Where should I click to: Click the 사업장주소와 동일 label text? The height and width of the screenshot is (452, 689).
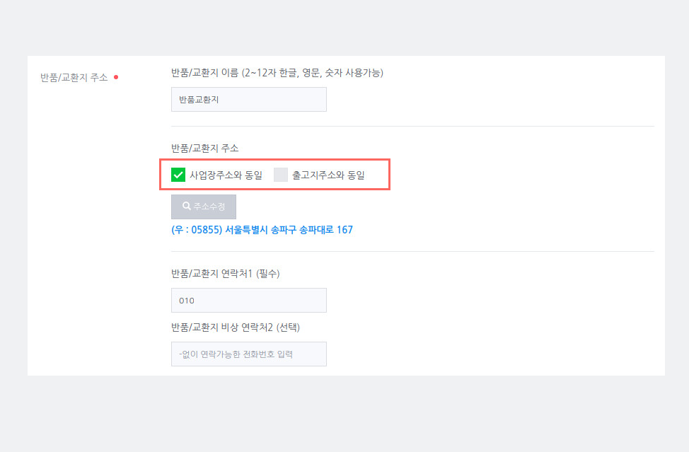point(226,175)
